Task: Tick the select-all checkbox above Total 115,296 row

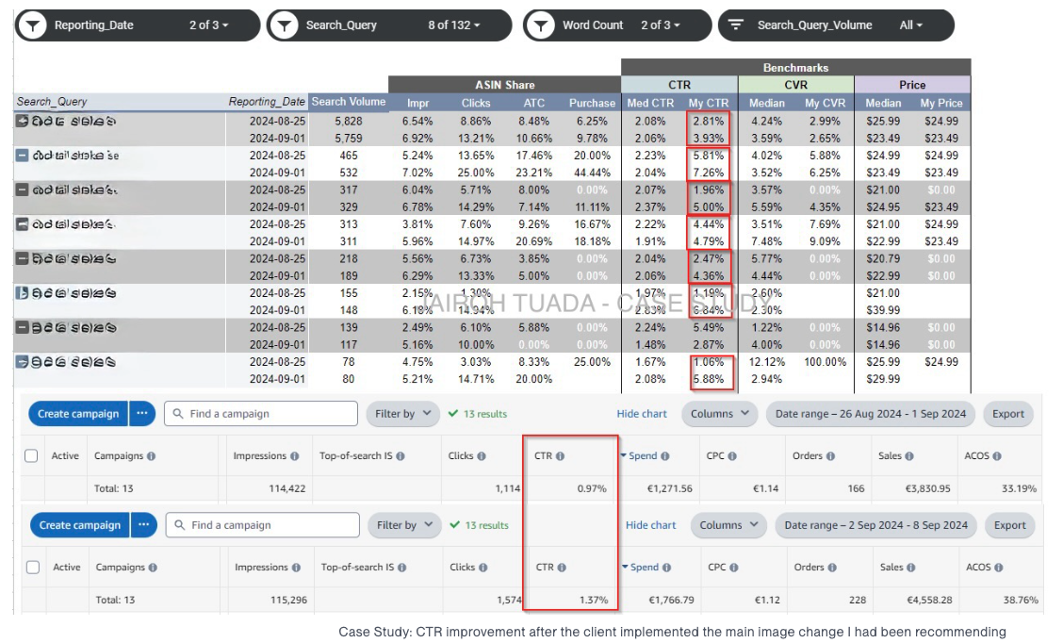Action: (x=33, y=567)
